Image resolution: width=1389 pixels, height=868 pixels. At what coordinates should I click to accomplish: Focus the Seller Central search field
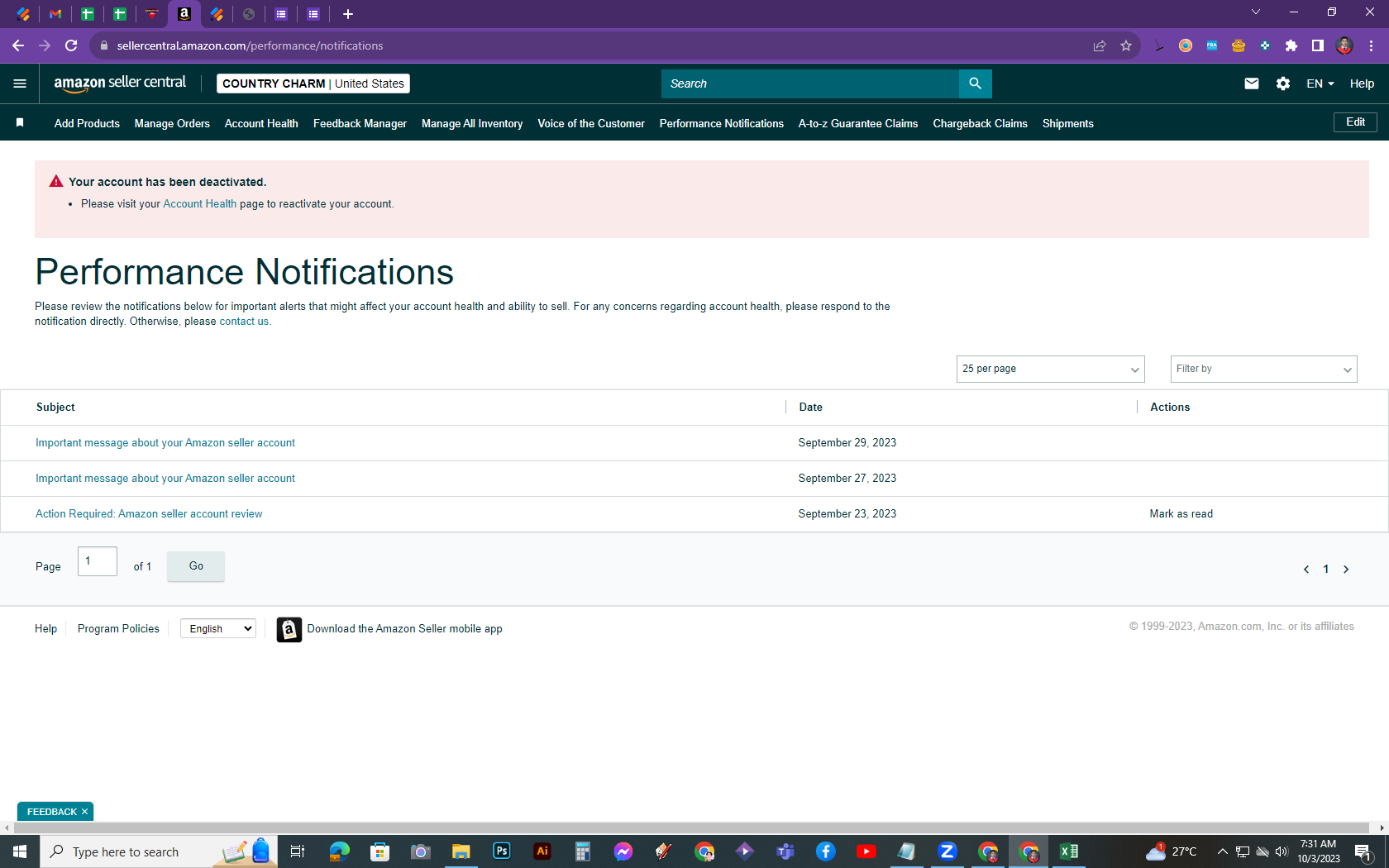810,83
